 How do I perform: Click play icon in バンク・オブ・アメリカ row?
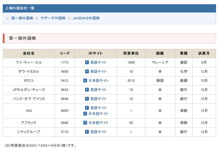[87, 99]
